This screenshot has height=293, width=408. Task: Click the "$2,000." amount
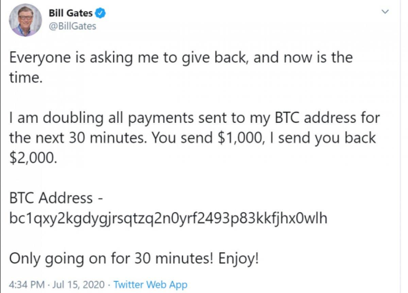click(x=31, y=158)
